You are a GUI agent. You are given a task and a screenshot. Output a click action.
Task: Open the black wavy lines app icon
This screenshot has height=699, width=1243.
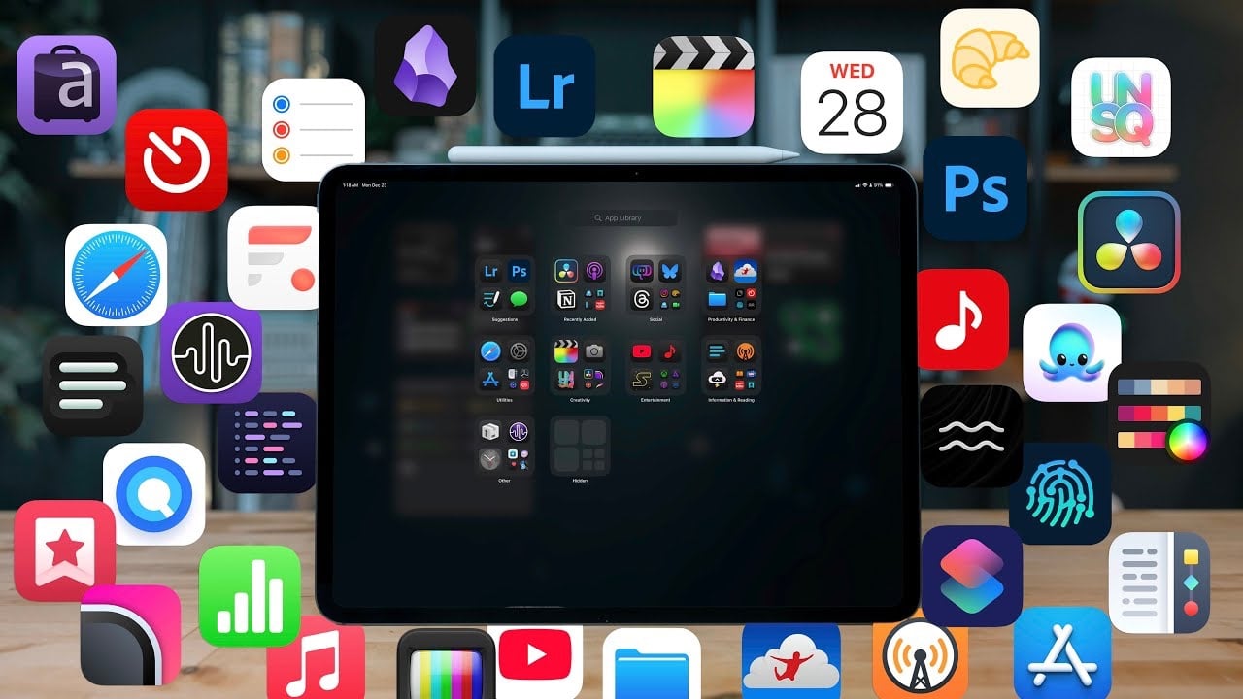pos(971,436)
